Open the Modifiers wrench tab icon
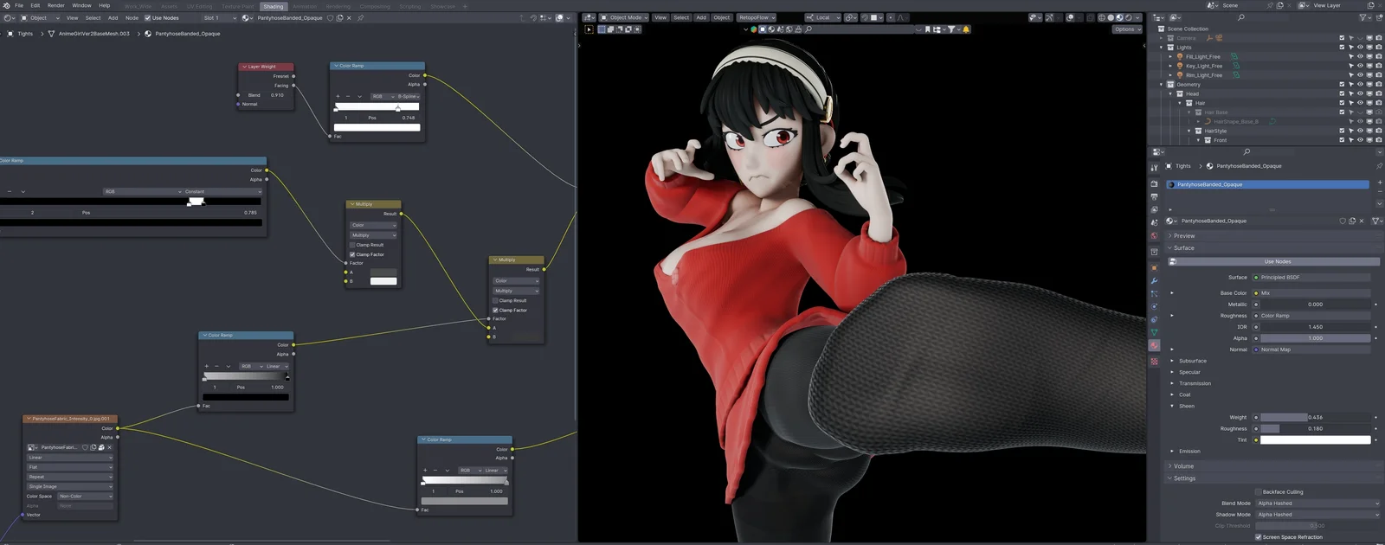Image resolution: width=1385 pixels, height=545 pixels. [1154, 281]
